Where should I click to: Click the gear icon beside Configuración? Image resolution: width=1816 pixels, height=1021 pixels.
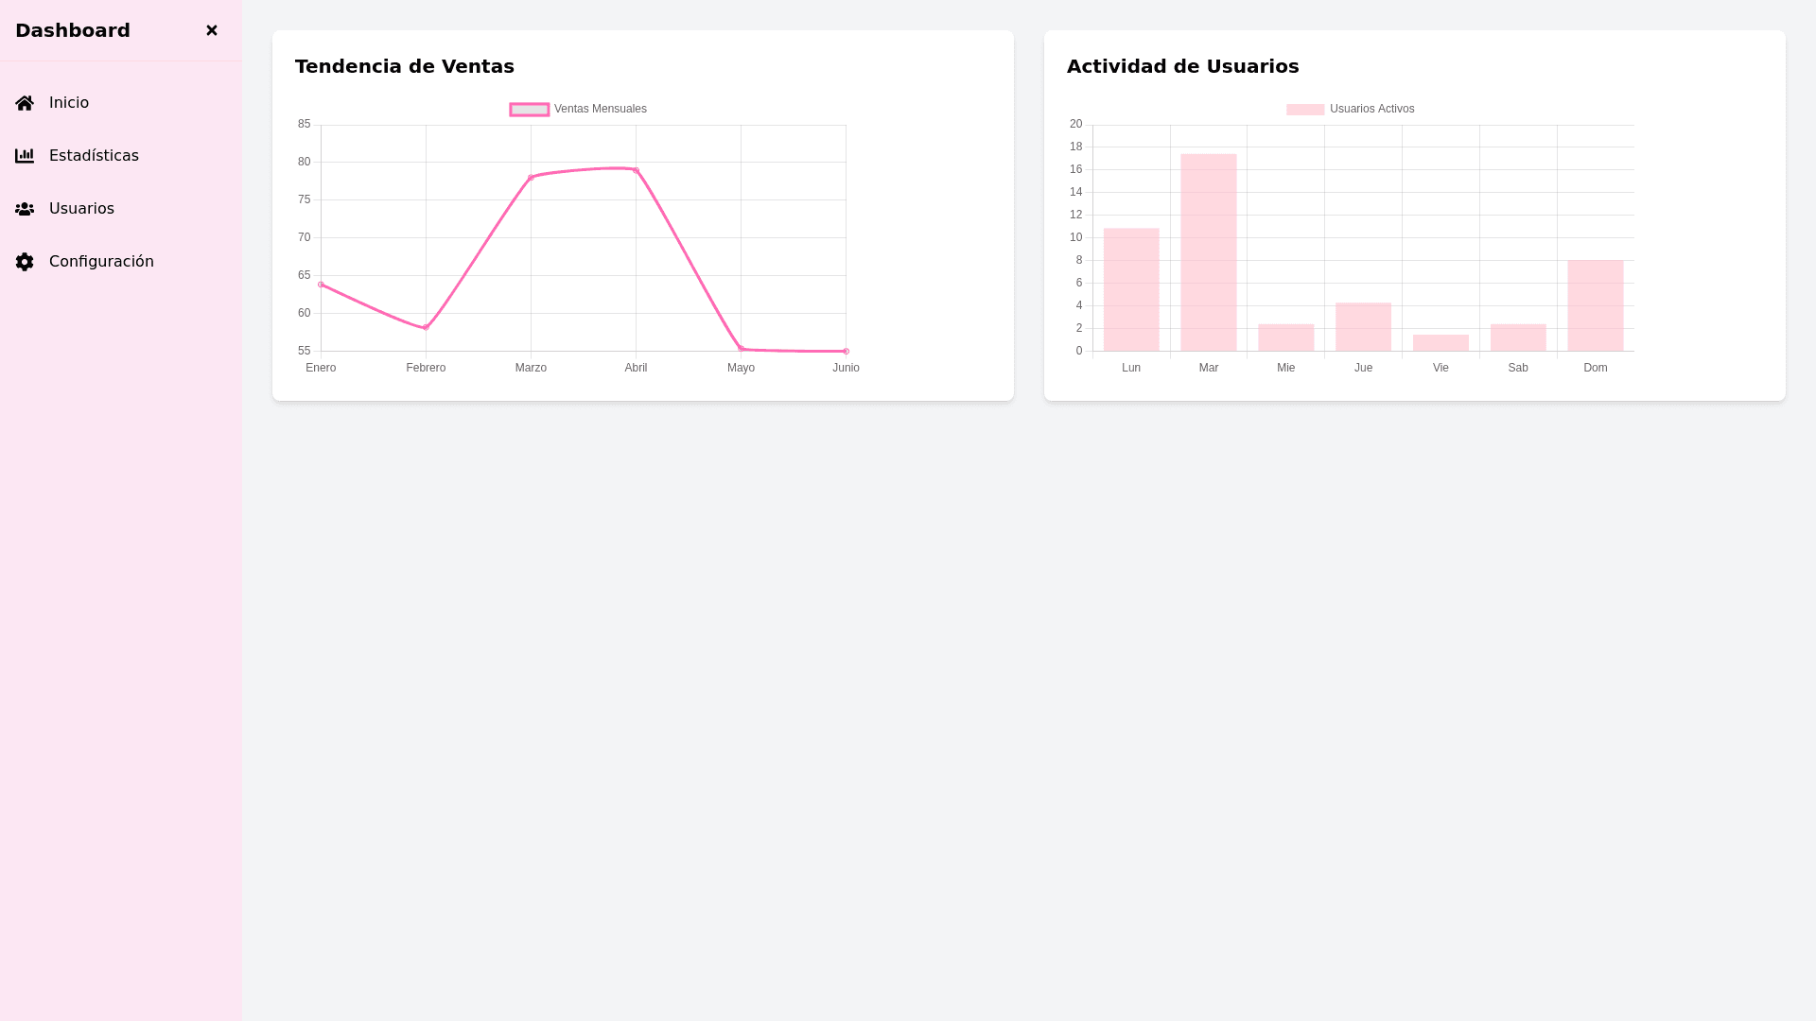(25, 262)
